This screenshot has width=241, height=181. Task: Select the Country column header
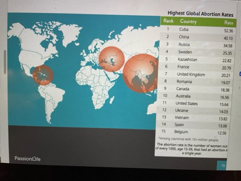(188, 21)
